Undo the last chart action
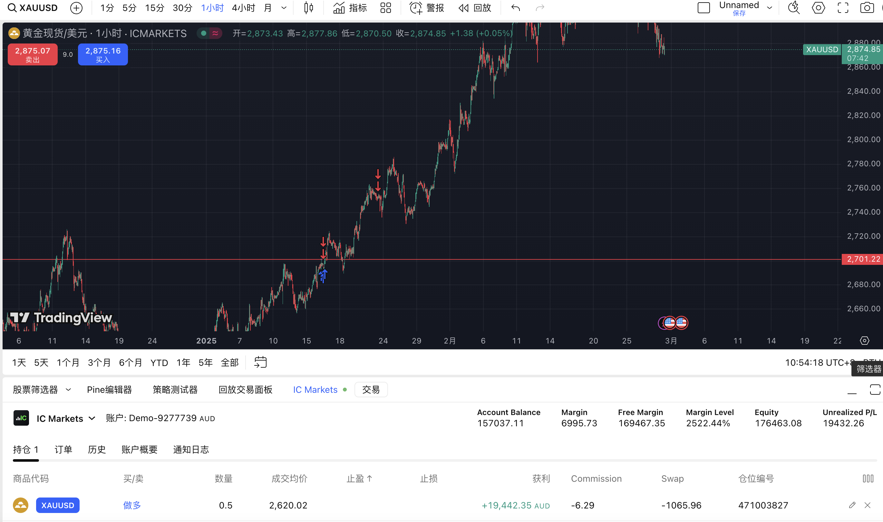 pyautogui.click(x=516, y=8)
